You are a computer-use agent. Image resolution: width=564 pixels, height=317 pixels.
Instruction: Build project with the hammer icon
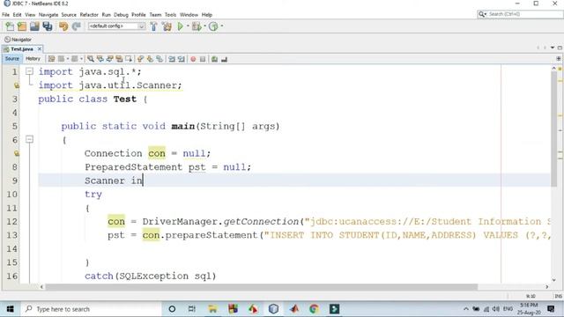pyautogui.click(x=153, y=26)
